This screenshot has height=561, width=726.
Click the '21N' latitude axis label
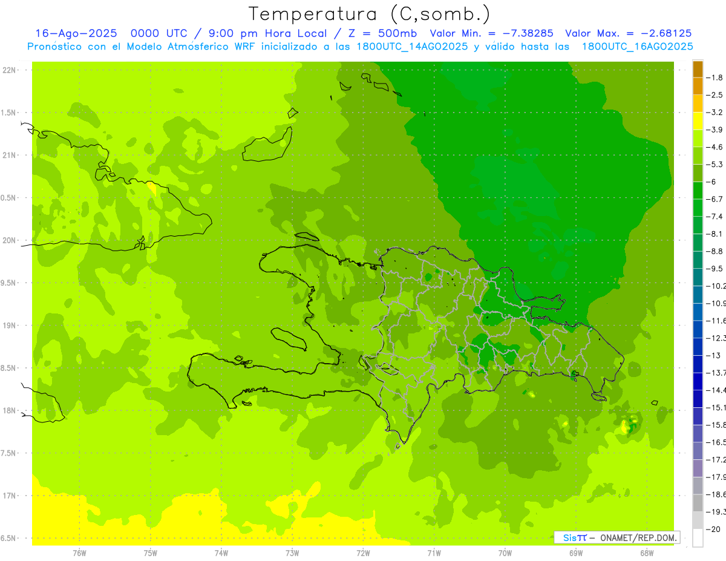click(10, 156)
